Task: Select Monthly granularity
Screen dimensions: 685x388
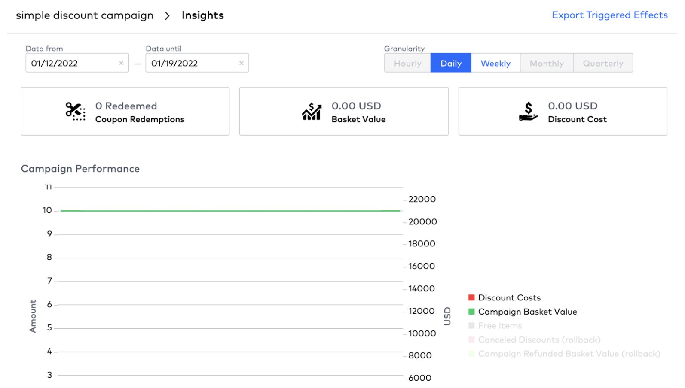Action: [547, 63]
